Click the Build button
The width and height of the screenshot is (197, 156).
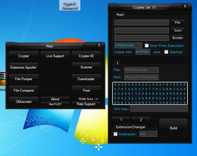(173, 128)
